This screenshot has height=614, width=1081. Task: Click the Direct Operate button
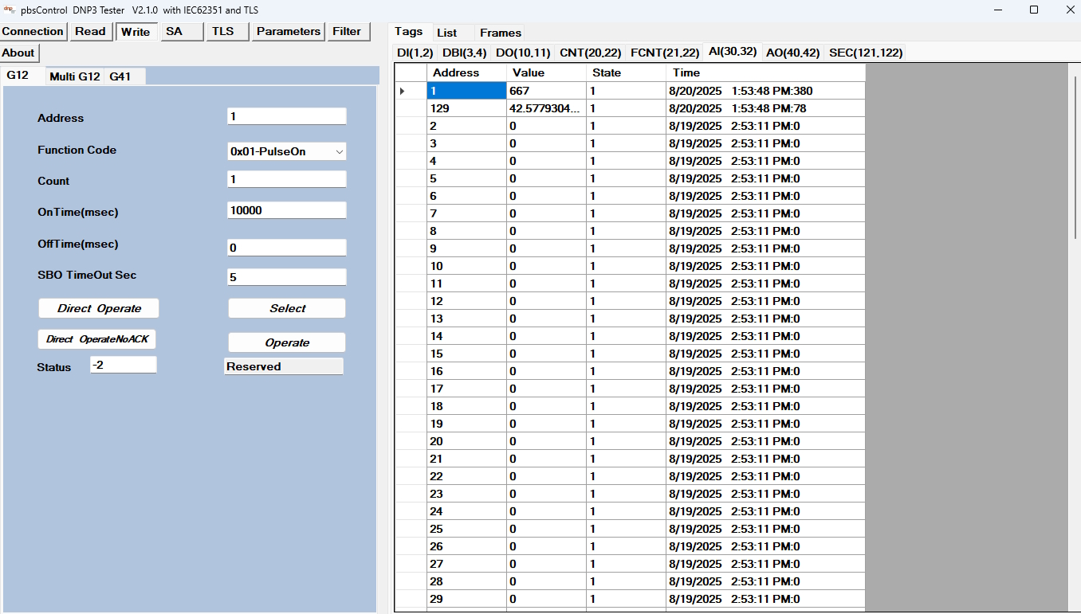(x=98, y=308)
